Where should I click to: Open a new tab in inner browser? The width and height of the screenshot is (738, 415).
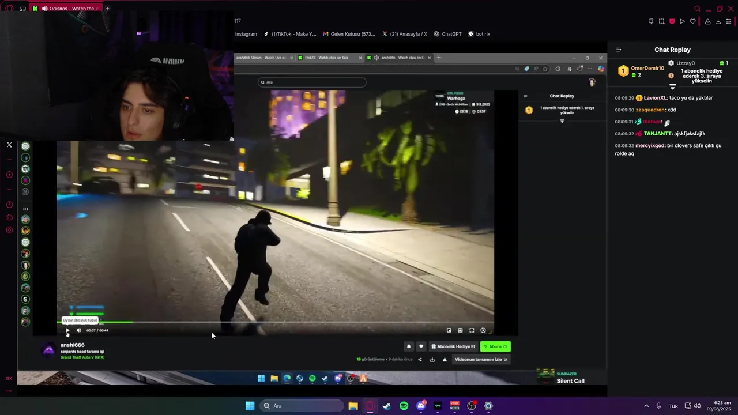[x=439, y=58]
